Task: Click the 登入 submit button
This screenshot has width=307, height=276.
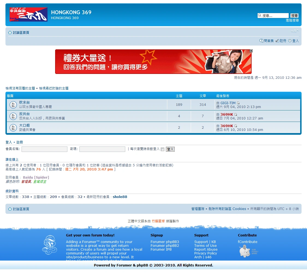Action: [170, 149]
